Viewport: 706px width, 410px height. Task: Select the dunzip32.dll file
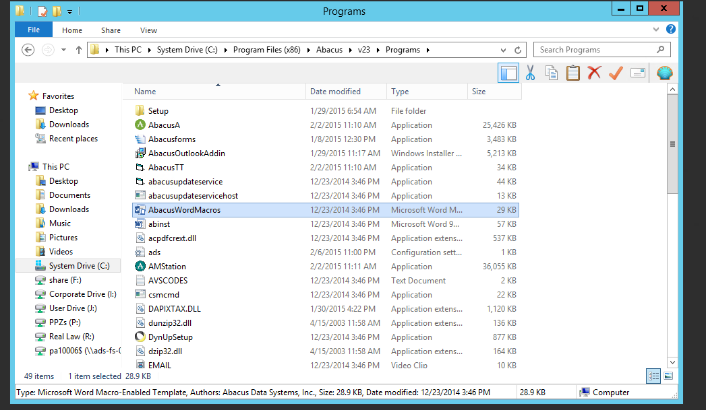(x=326, y=322)
